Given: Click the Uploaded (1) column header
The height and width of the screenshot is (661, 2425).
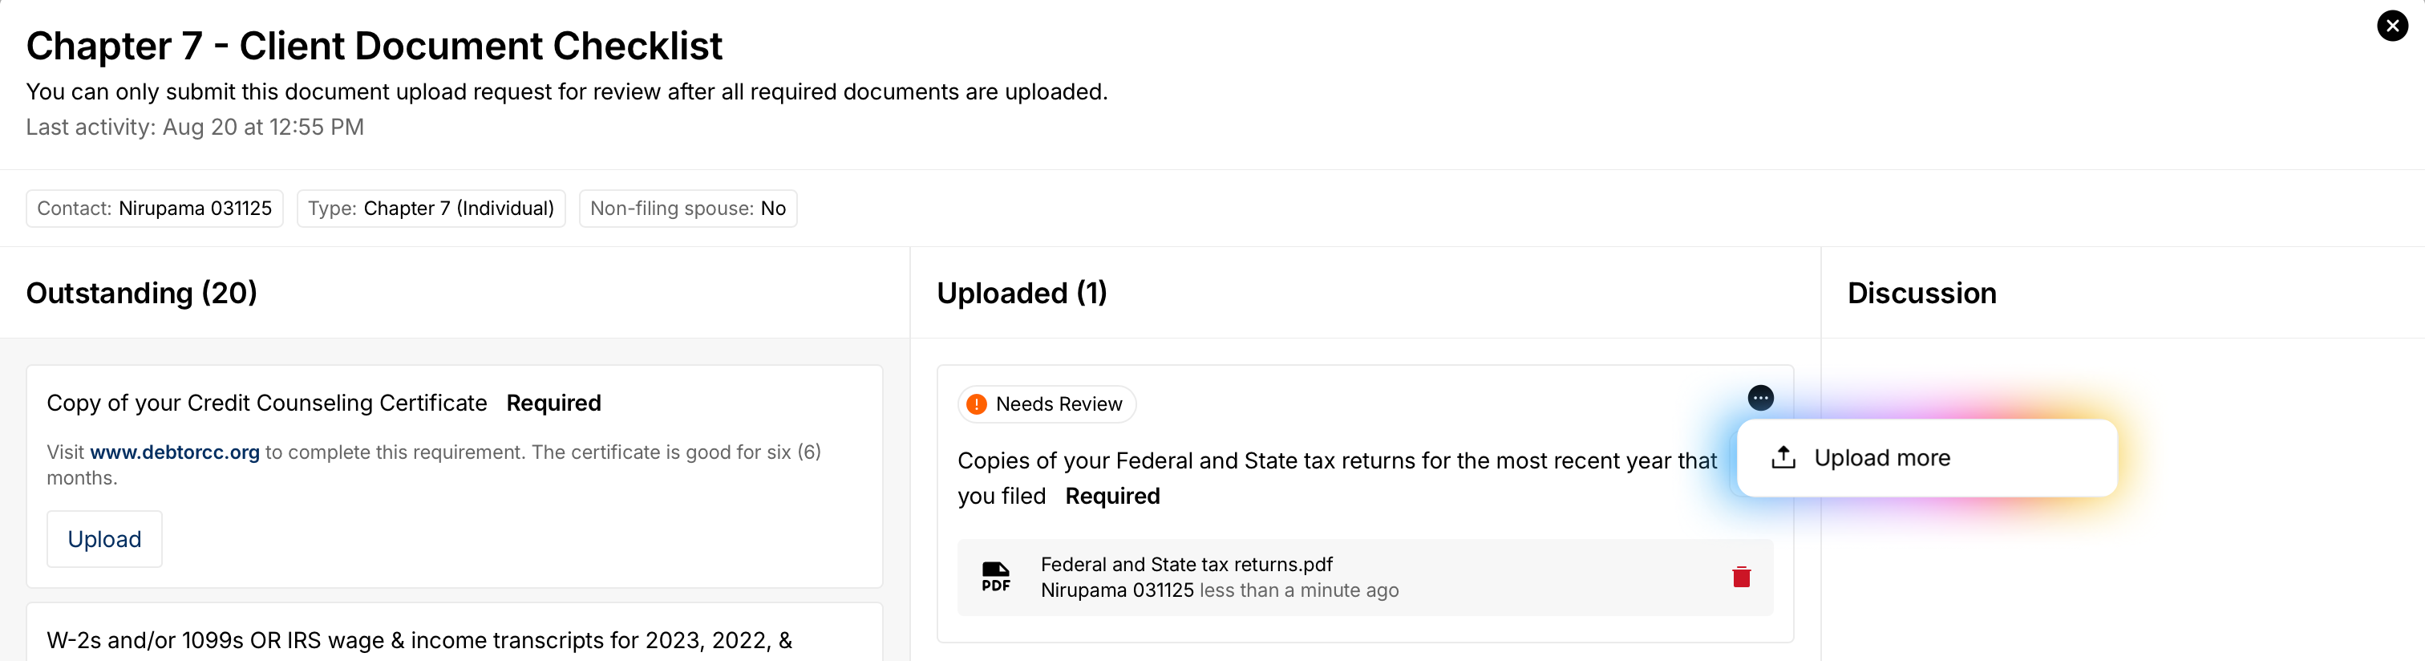Looking at the screenshot, I should (x=1022, y=293).
